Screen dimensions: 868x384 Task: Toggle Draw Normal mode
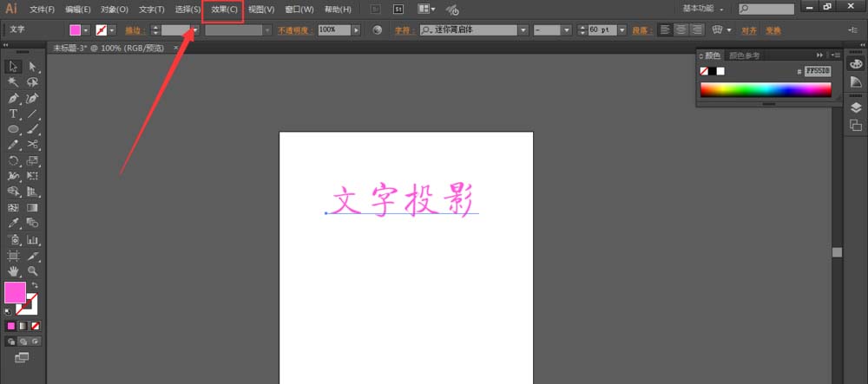11,342
